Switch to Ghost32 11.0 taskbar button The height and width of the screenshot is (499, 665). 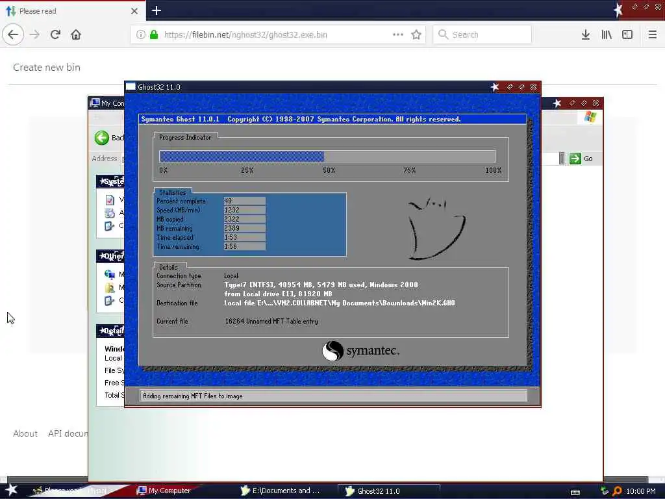point(388,491)
